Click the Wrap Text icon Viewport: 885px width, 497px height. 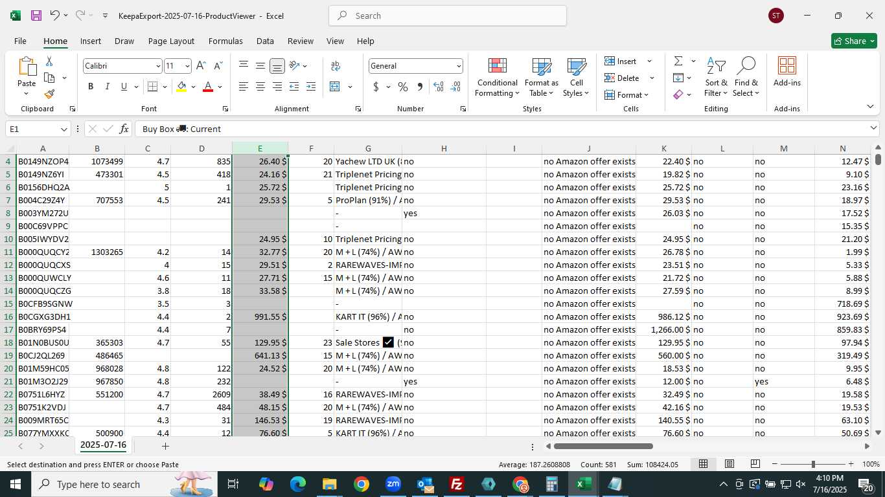point(336,66)
